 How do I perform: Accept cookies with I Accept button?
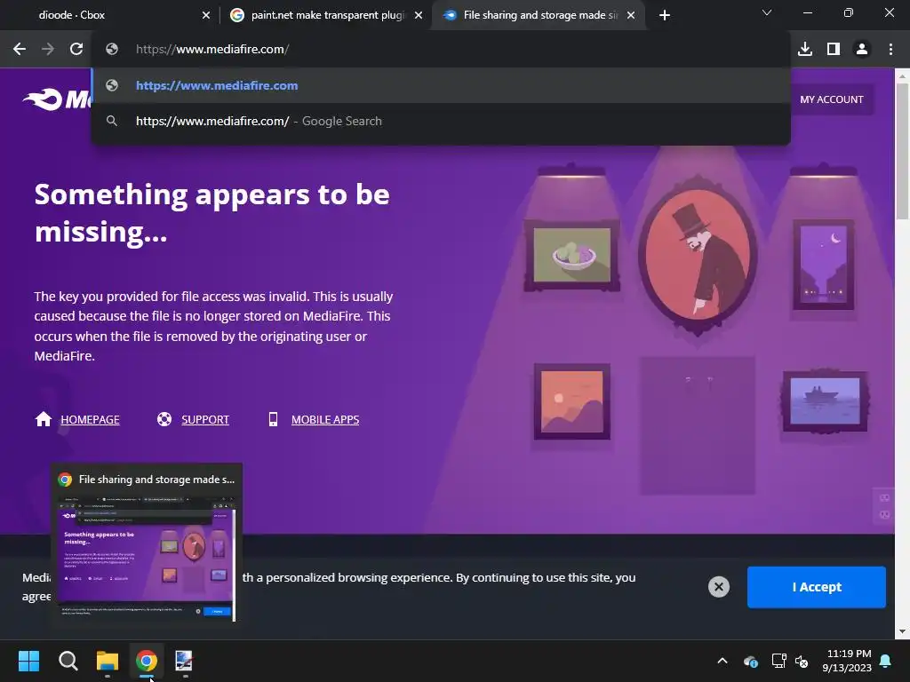tap(817, 587)
